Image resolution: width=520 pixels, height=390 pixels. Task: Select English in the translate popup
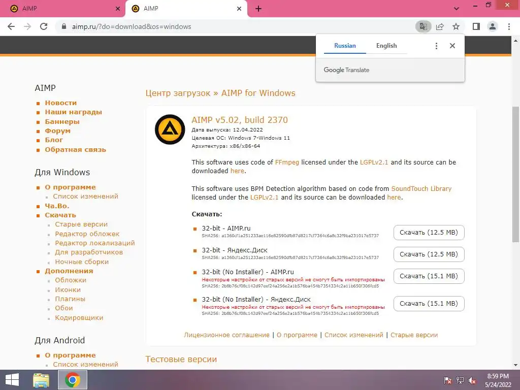(386, 46)
